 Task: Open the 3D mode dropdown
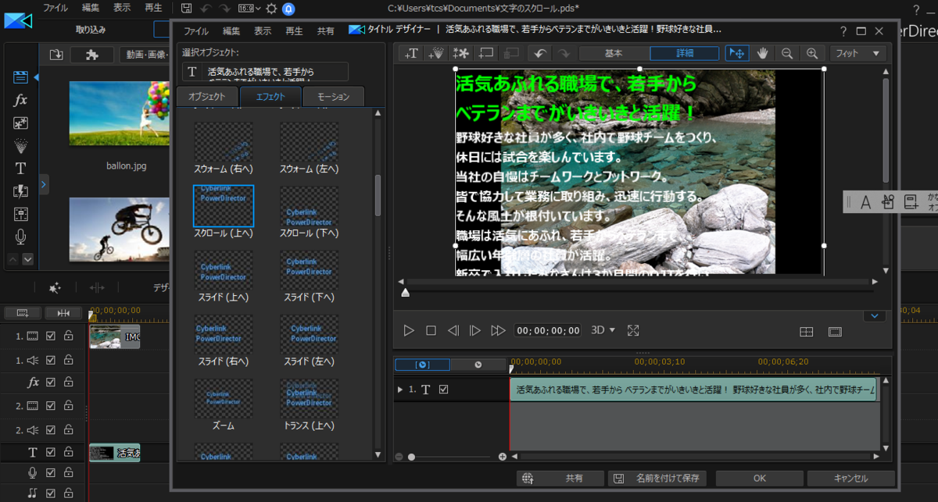[x=603, y=330]
